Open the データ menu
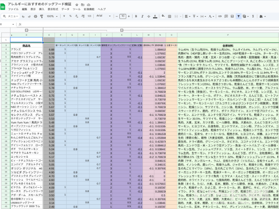 click(65, 9)
